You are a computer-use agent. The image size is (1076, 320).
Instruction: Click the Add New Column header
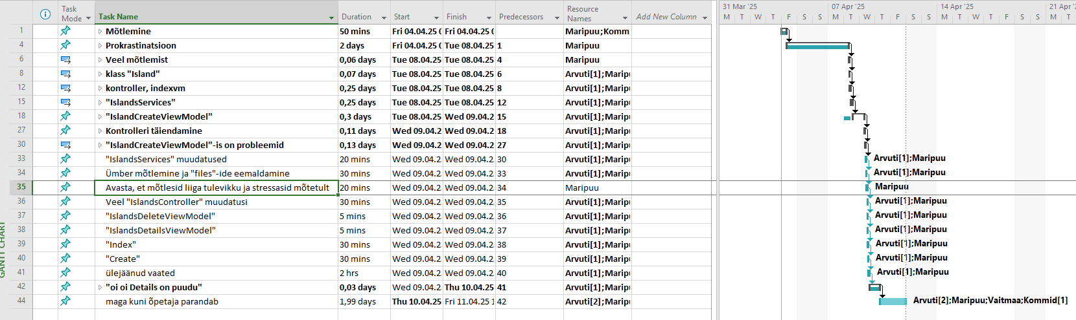coord(666,17)
